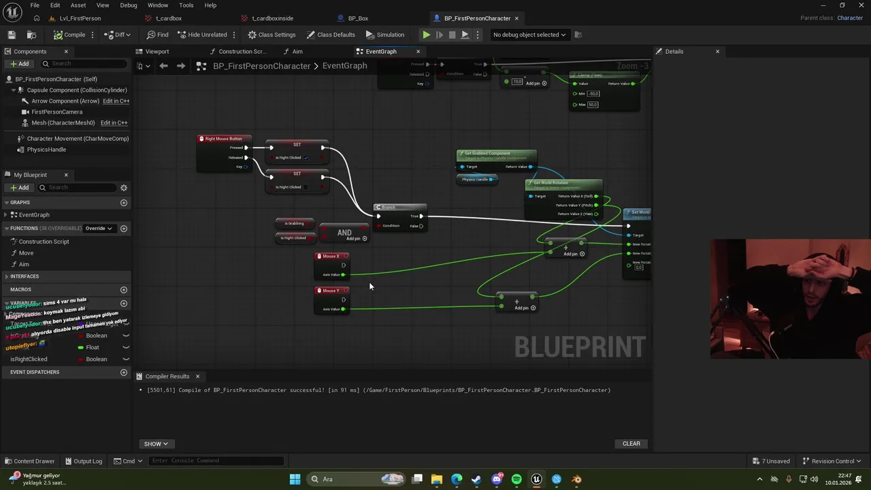
Task: Compile the blueprint
Action: 70,35
